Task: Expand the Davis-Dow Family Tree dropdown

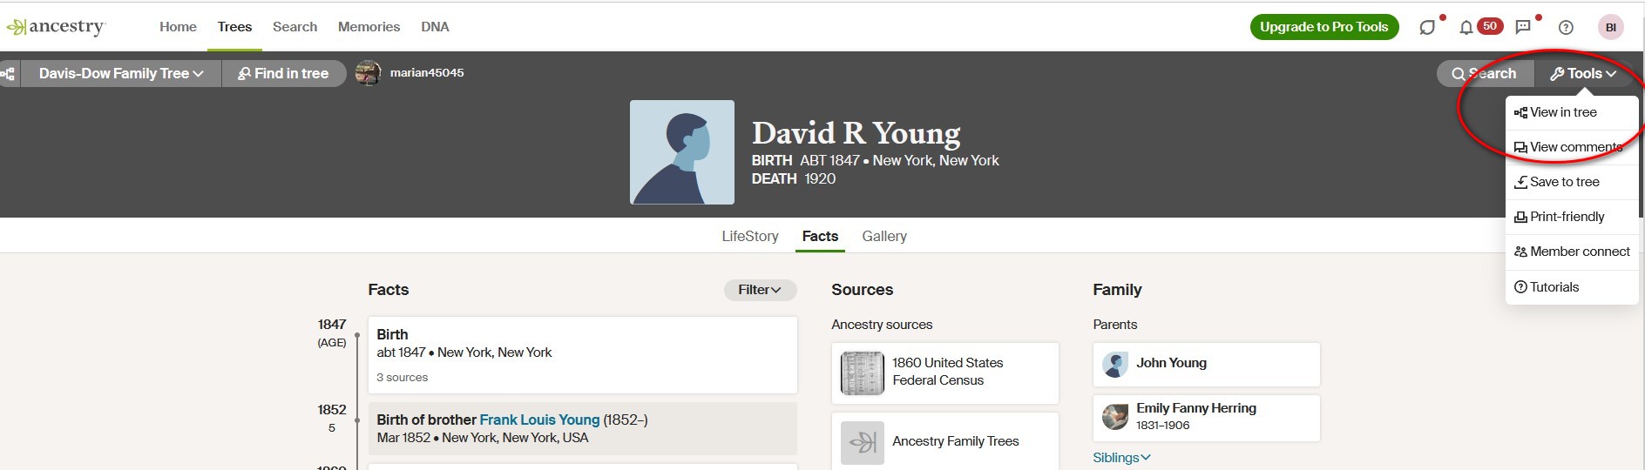Action: point(121,74)
